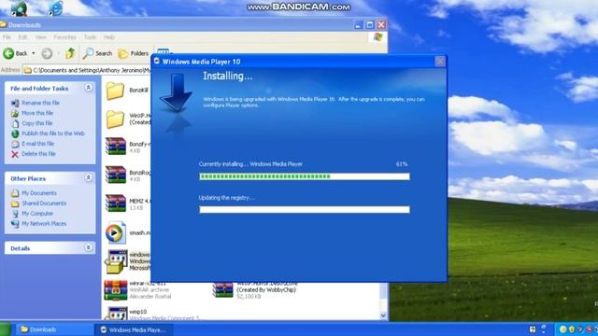This screenshot has width=598, height=336.
Task: Switch to Downloads taskbar button
Action: (53, 329)
